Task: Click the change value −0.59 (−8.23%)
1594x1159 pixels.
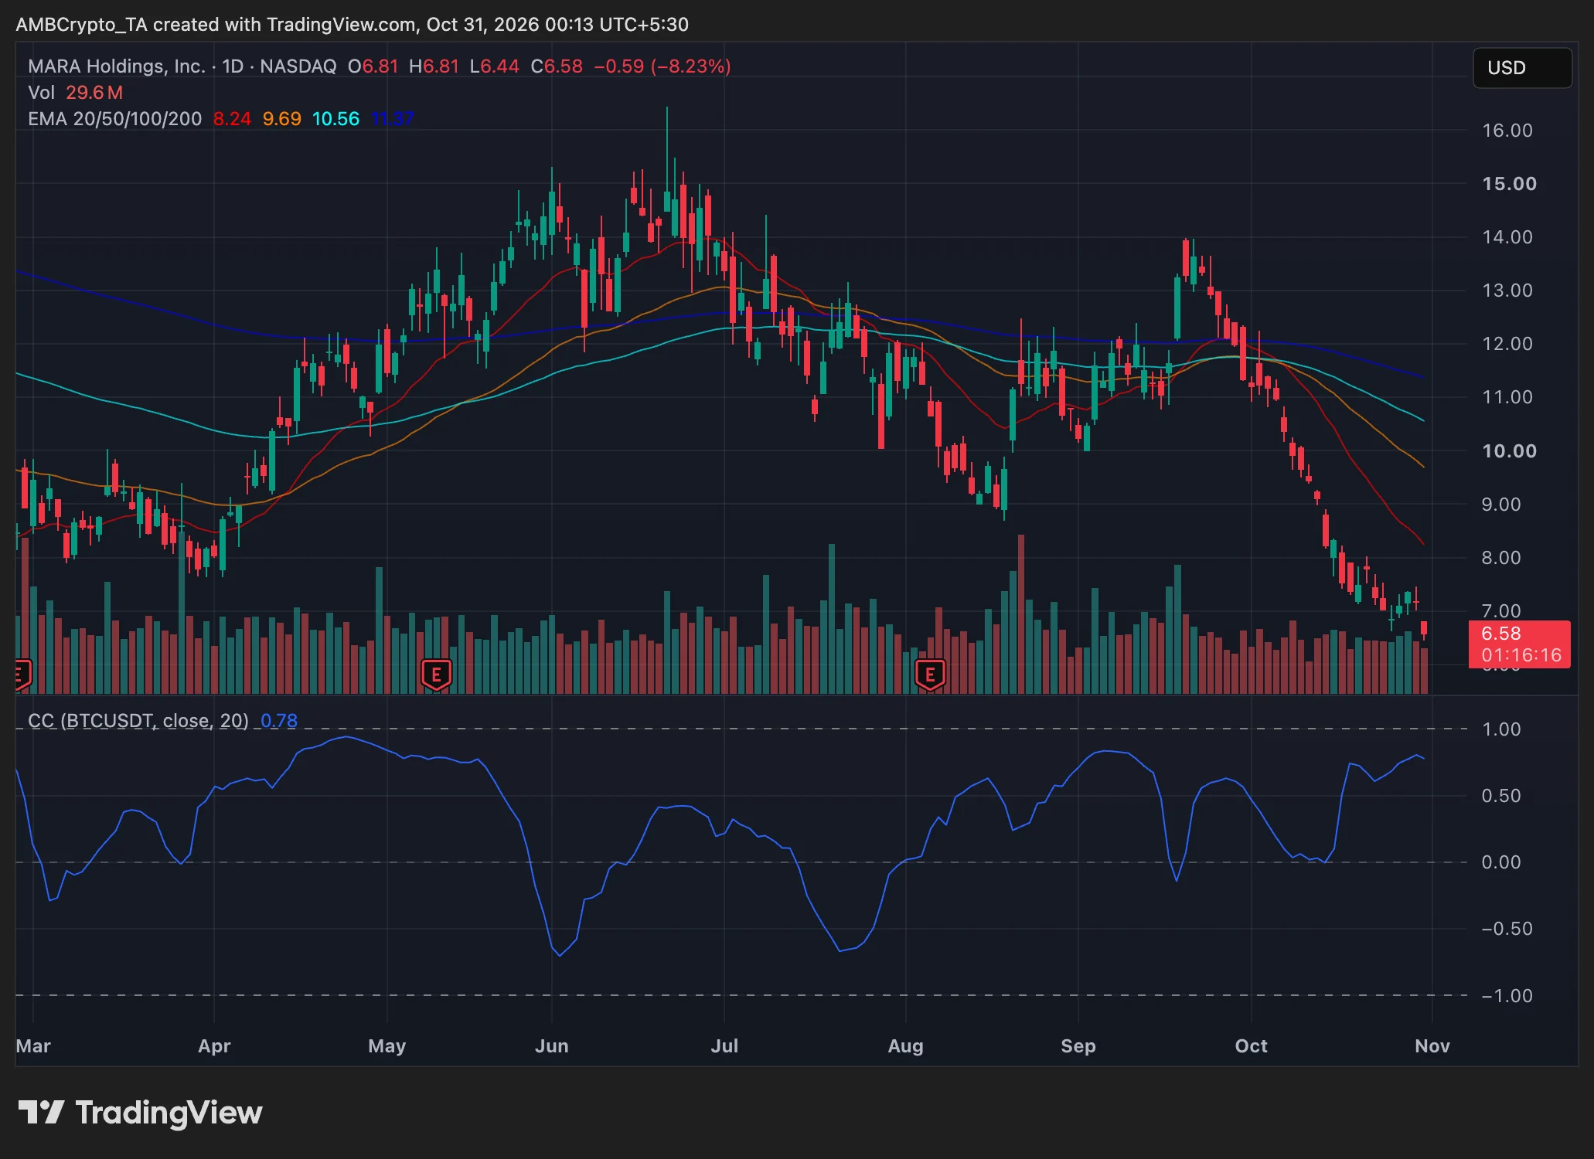Action: (x=662, y=66)
